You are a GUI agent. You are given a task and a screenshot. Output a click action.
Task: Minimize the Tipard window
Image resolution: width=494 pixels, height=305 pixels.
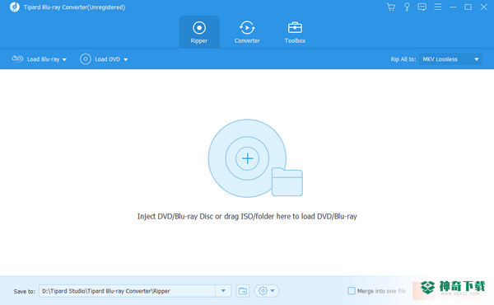tap(453, 7)
